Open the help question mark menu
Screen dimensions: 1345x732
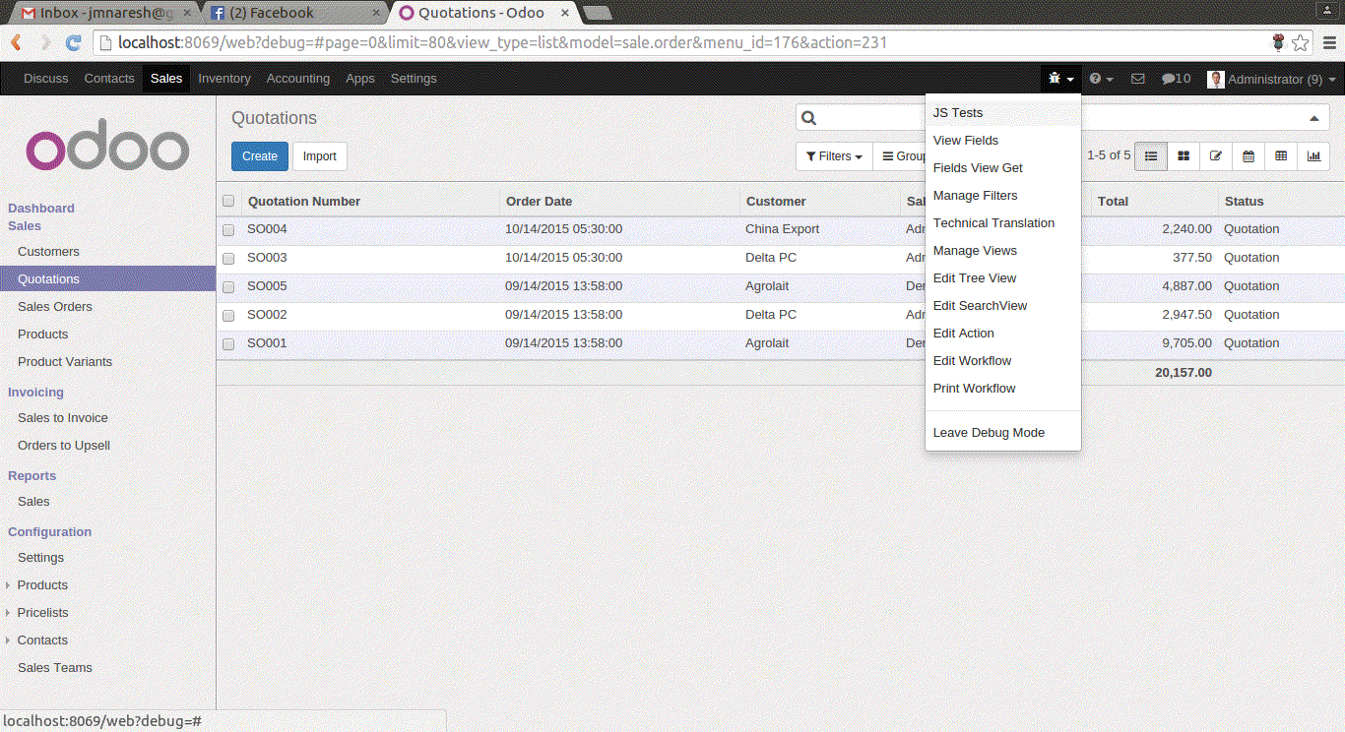(x=1101, y=79)
